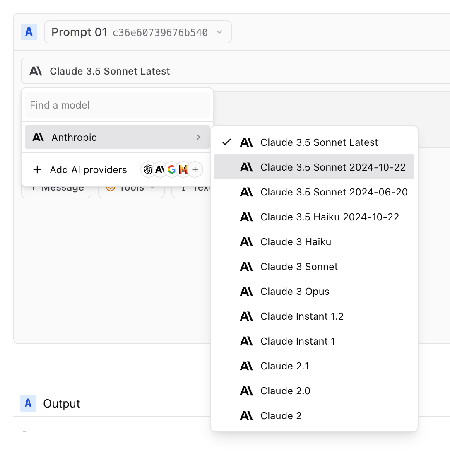Screen dimensions: 450x468
Task: Click the blue A icon beside Output
Action: (29, 403)
